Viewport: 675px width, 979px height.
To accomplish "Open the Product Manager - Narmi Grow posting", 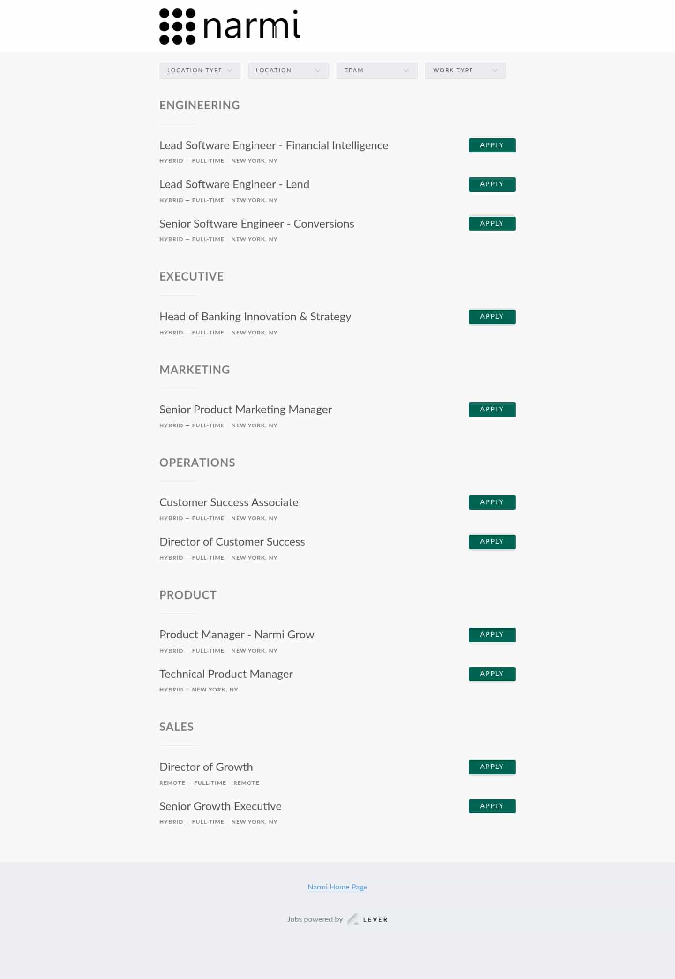I will point(237,635).
